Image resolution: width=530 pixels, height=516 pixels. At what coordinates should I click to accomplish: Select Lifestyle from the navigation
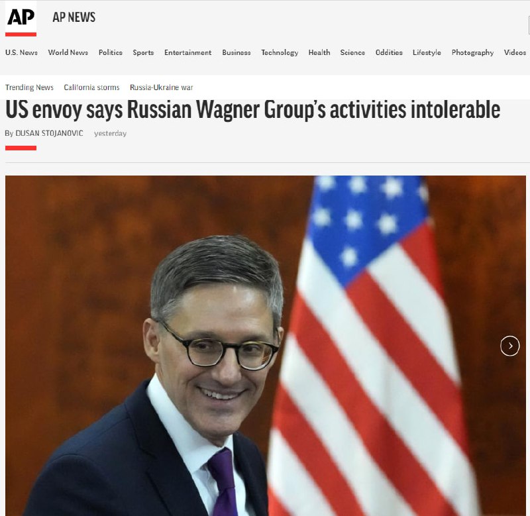tap(427, 52)
